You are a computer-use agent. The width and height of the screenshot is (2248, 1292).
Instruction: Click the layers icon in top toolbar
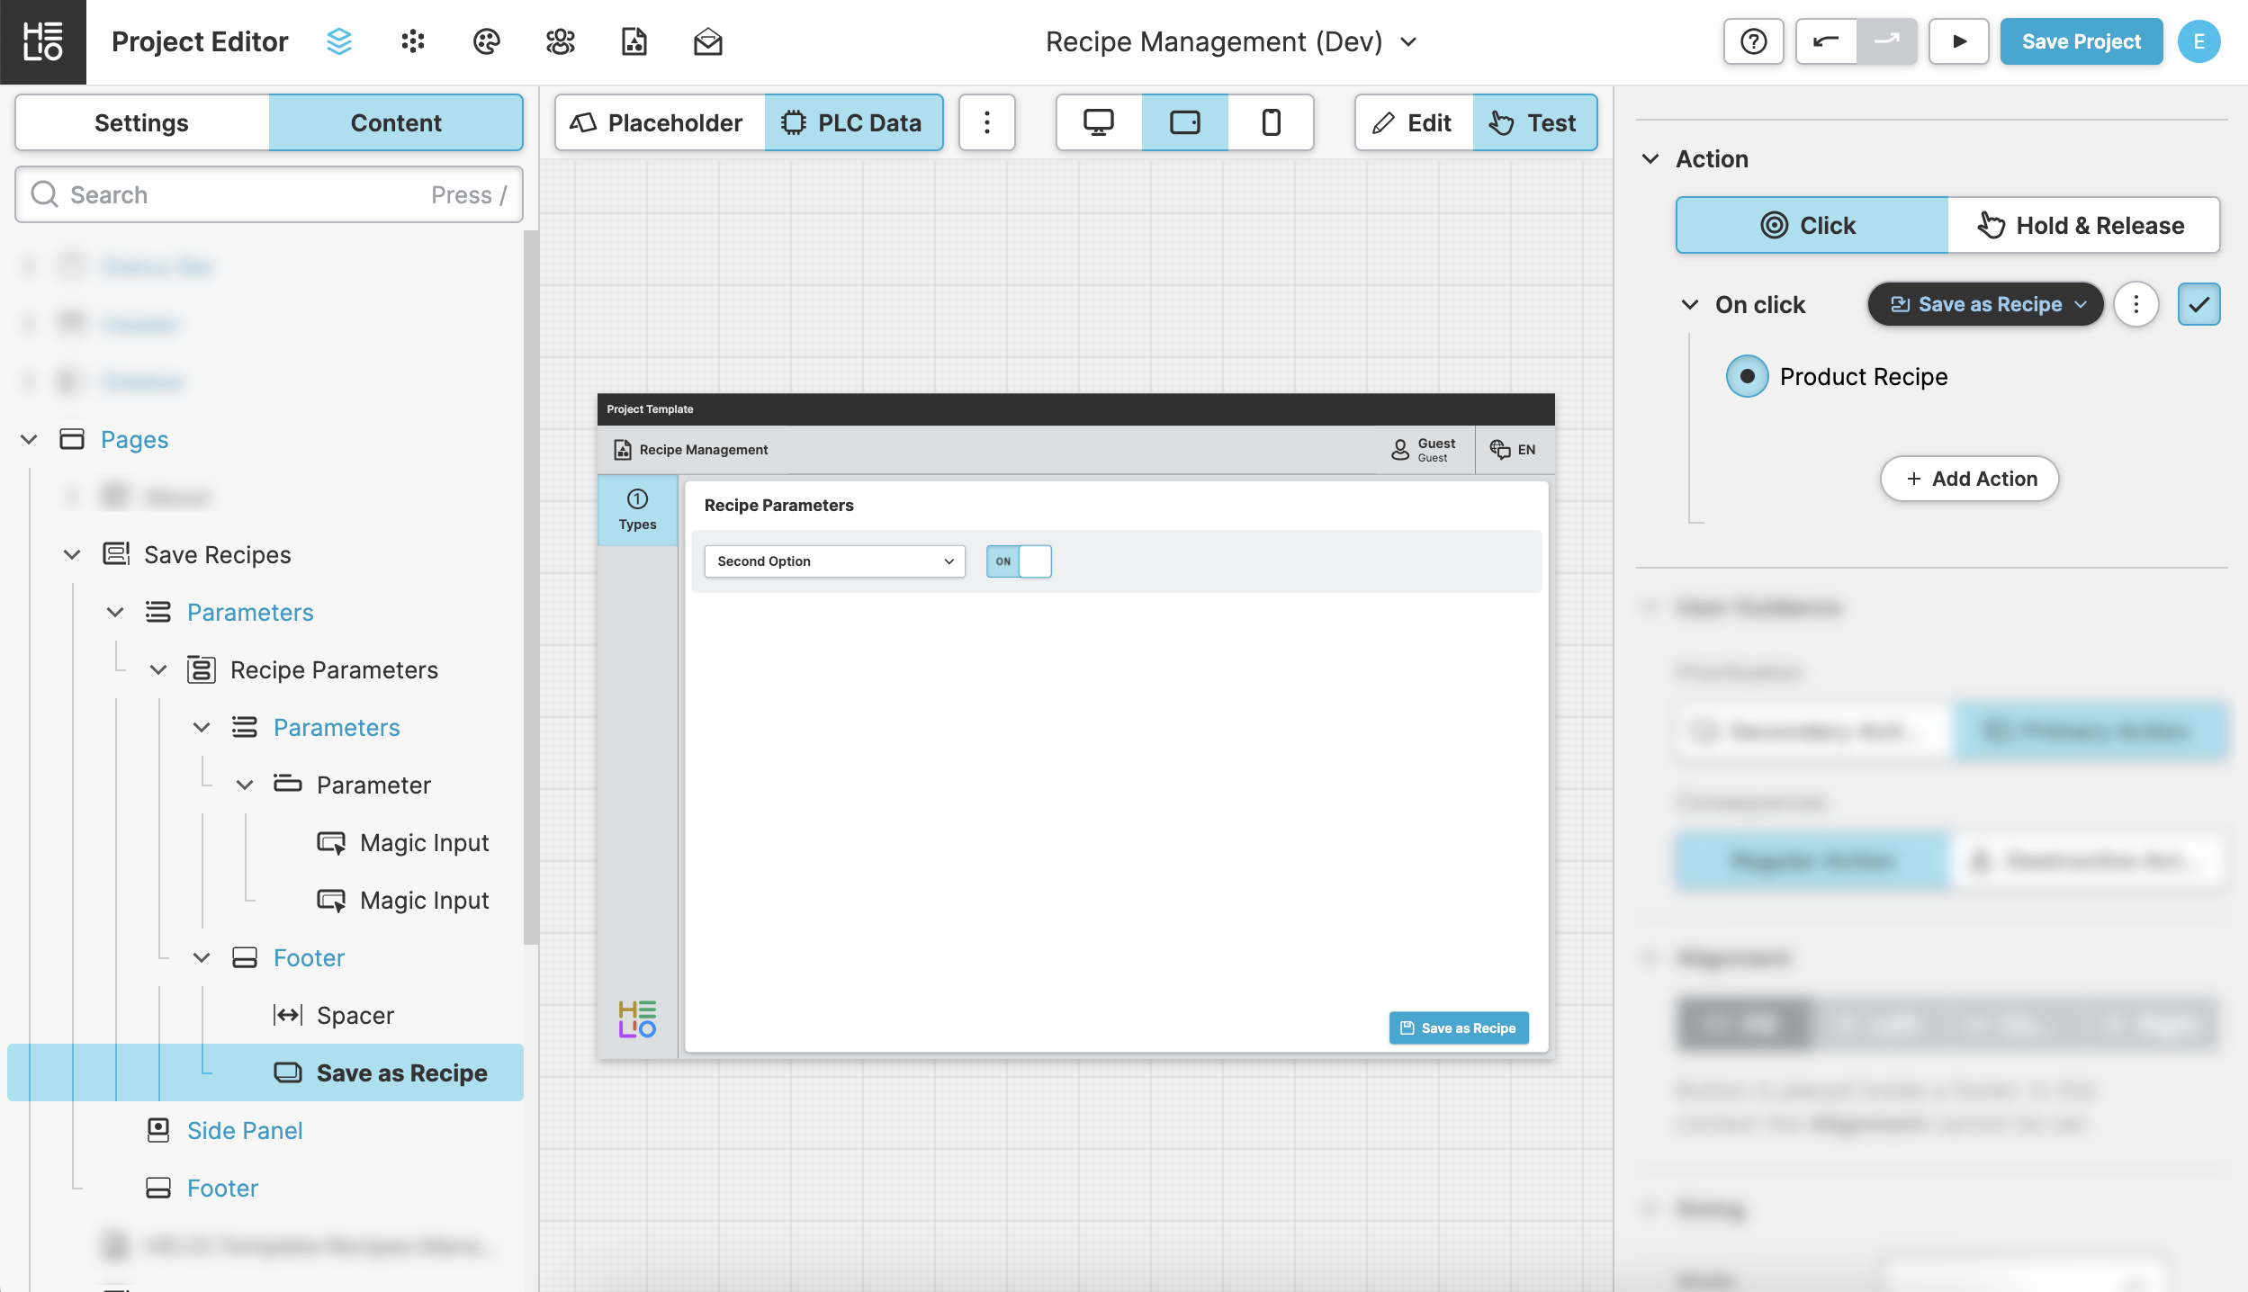point(339,41)
